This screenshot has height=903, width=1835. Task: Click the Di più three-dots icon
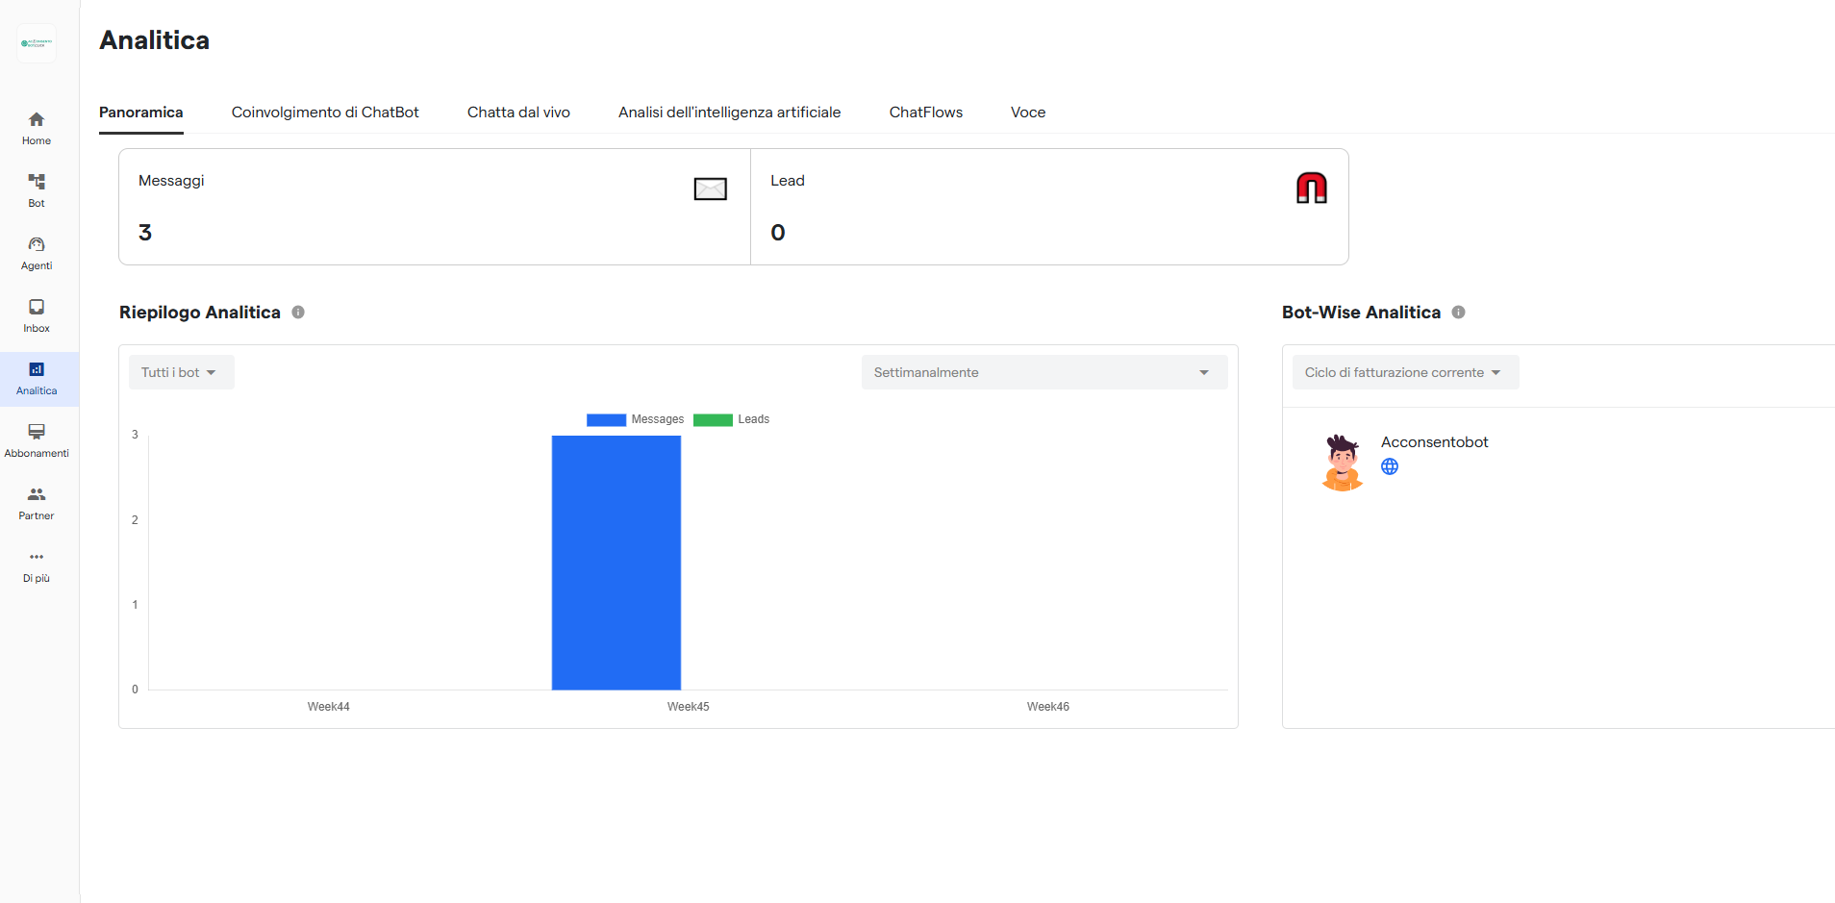click(x=37, y=557)
